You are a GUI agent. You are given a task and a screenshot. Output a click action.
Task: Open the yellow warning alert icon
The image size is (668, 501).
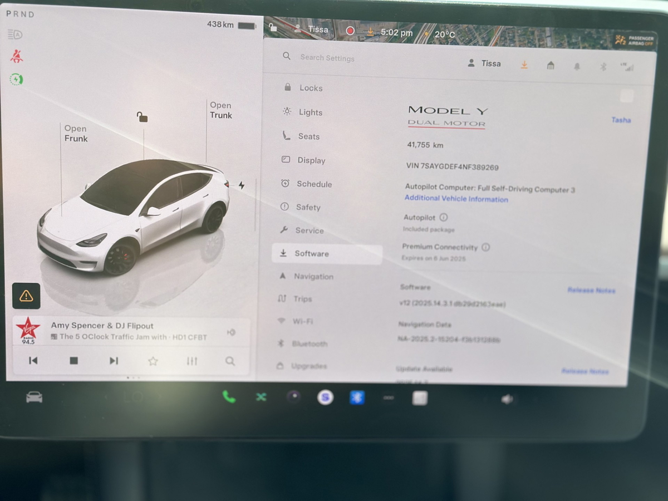pos(26,296)
